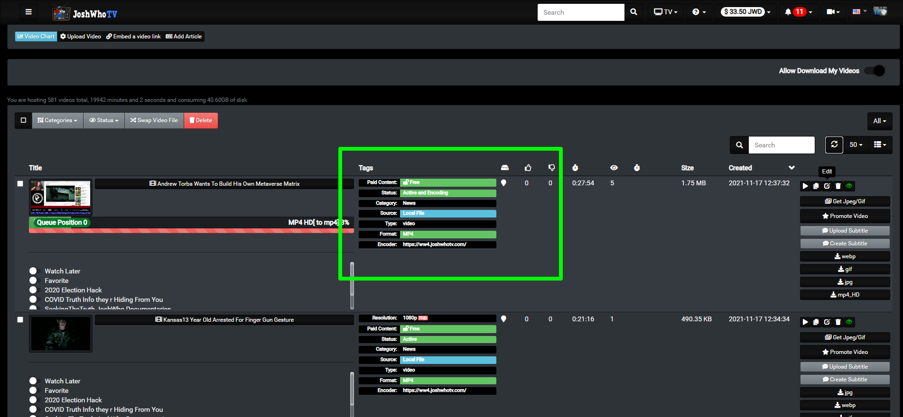Open the camera record menu

[x=833, y=12]
